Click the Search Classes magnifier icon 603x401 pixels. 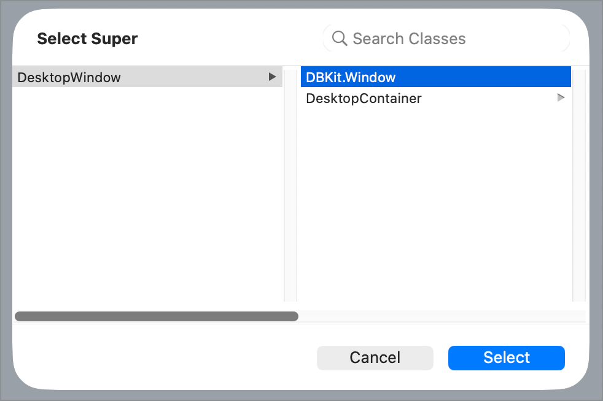coord(340,39)
